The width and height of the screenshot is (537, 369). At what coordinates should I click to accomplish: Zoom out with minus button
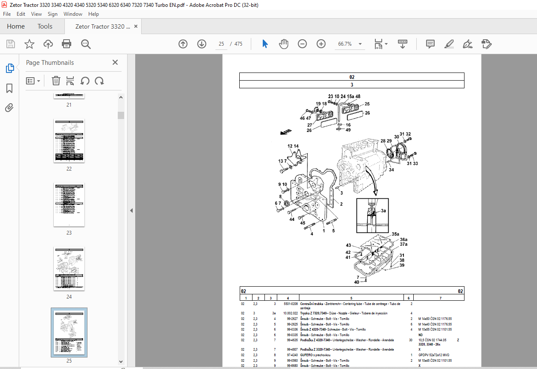[302, 44]
